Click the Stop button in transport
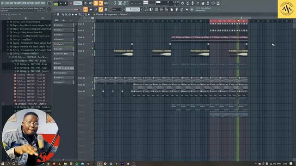Screen dimensions: 296x166 pos(65,3)
